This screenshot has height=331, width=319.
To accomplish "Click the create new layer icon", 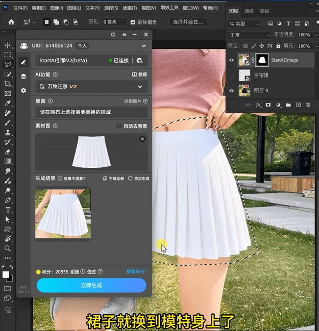I will click(x=298, y=105).
